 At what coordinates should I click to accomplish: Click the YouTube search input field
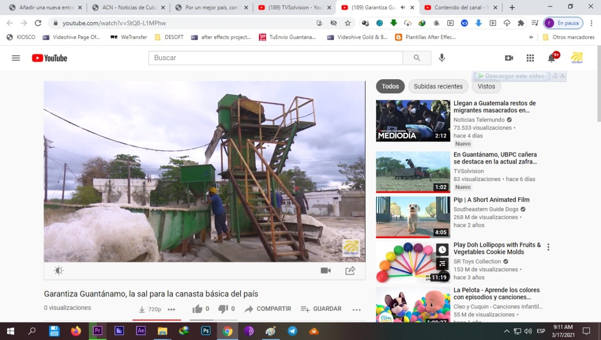coord(275,58)
